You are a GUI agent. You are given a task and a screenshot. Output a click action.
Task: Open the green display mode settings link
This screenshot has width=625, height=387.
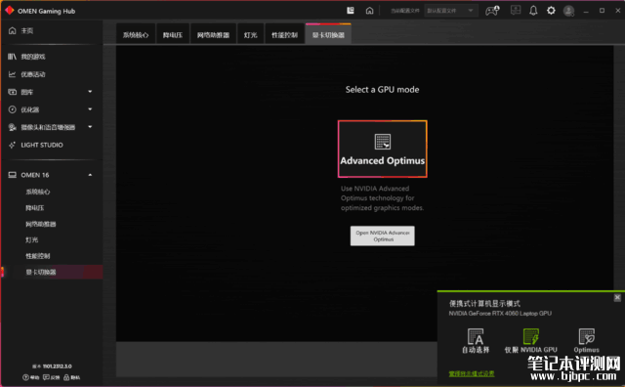click(x=472, y=374)
